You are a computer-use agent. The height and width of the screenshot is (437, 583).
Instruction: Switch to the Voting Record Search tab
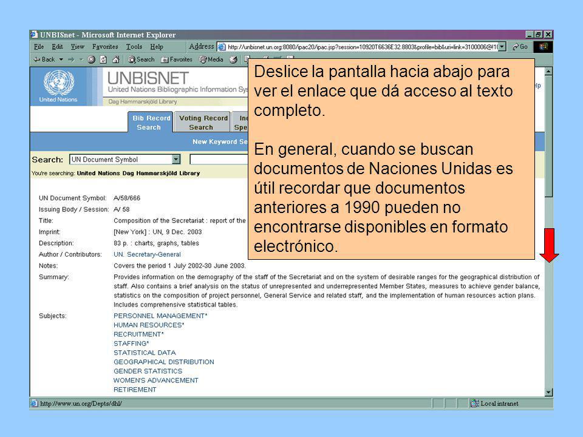pyautogui.click(x=203, y=122)
